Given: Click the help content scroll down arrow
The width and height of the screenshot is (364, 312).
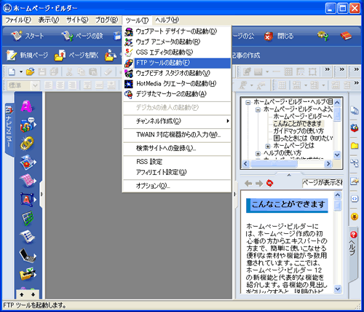Looking at the screenshot, I should (338, 289).
